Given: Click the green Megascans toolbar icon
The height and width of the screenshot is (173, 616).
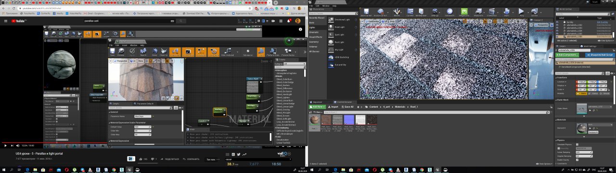Looking at the screenshot, I should pos(464,12).
